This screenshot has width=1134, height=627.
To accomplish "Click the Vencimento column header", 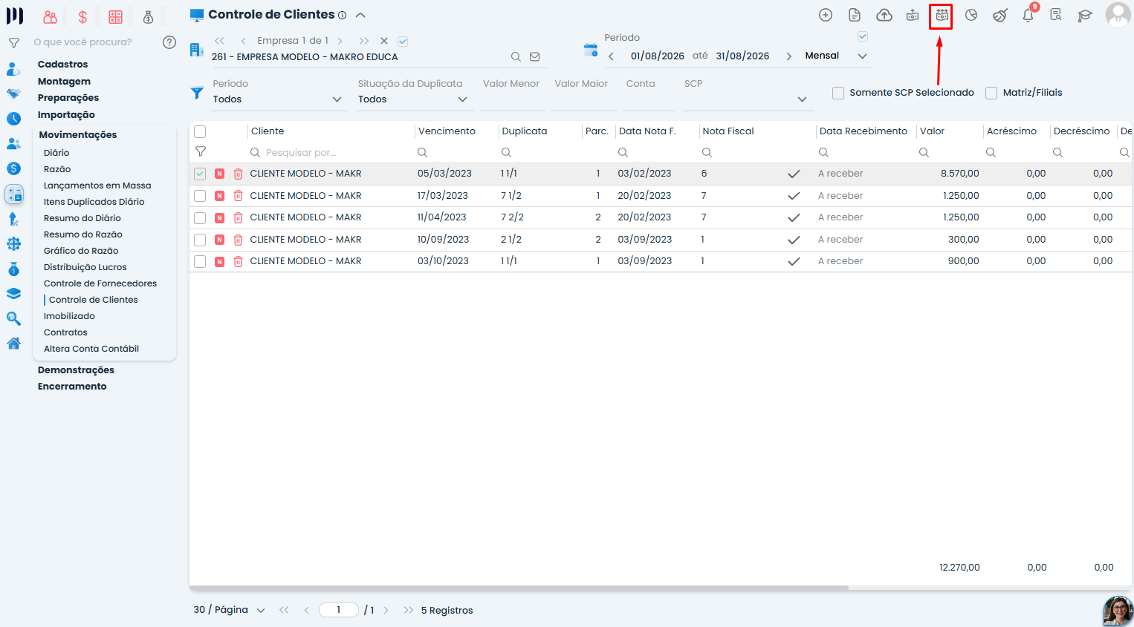I will coord(447,131).
